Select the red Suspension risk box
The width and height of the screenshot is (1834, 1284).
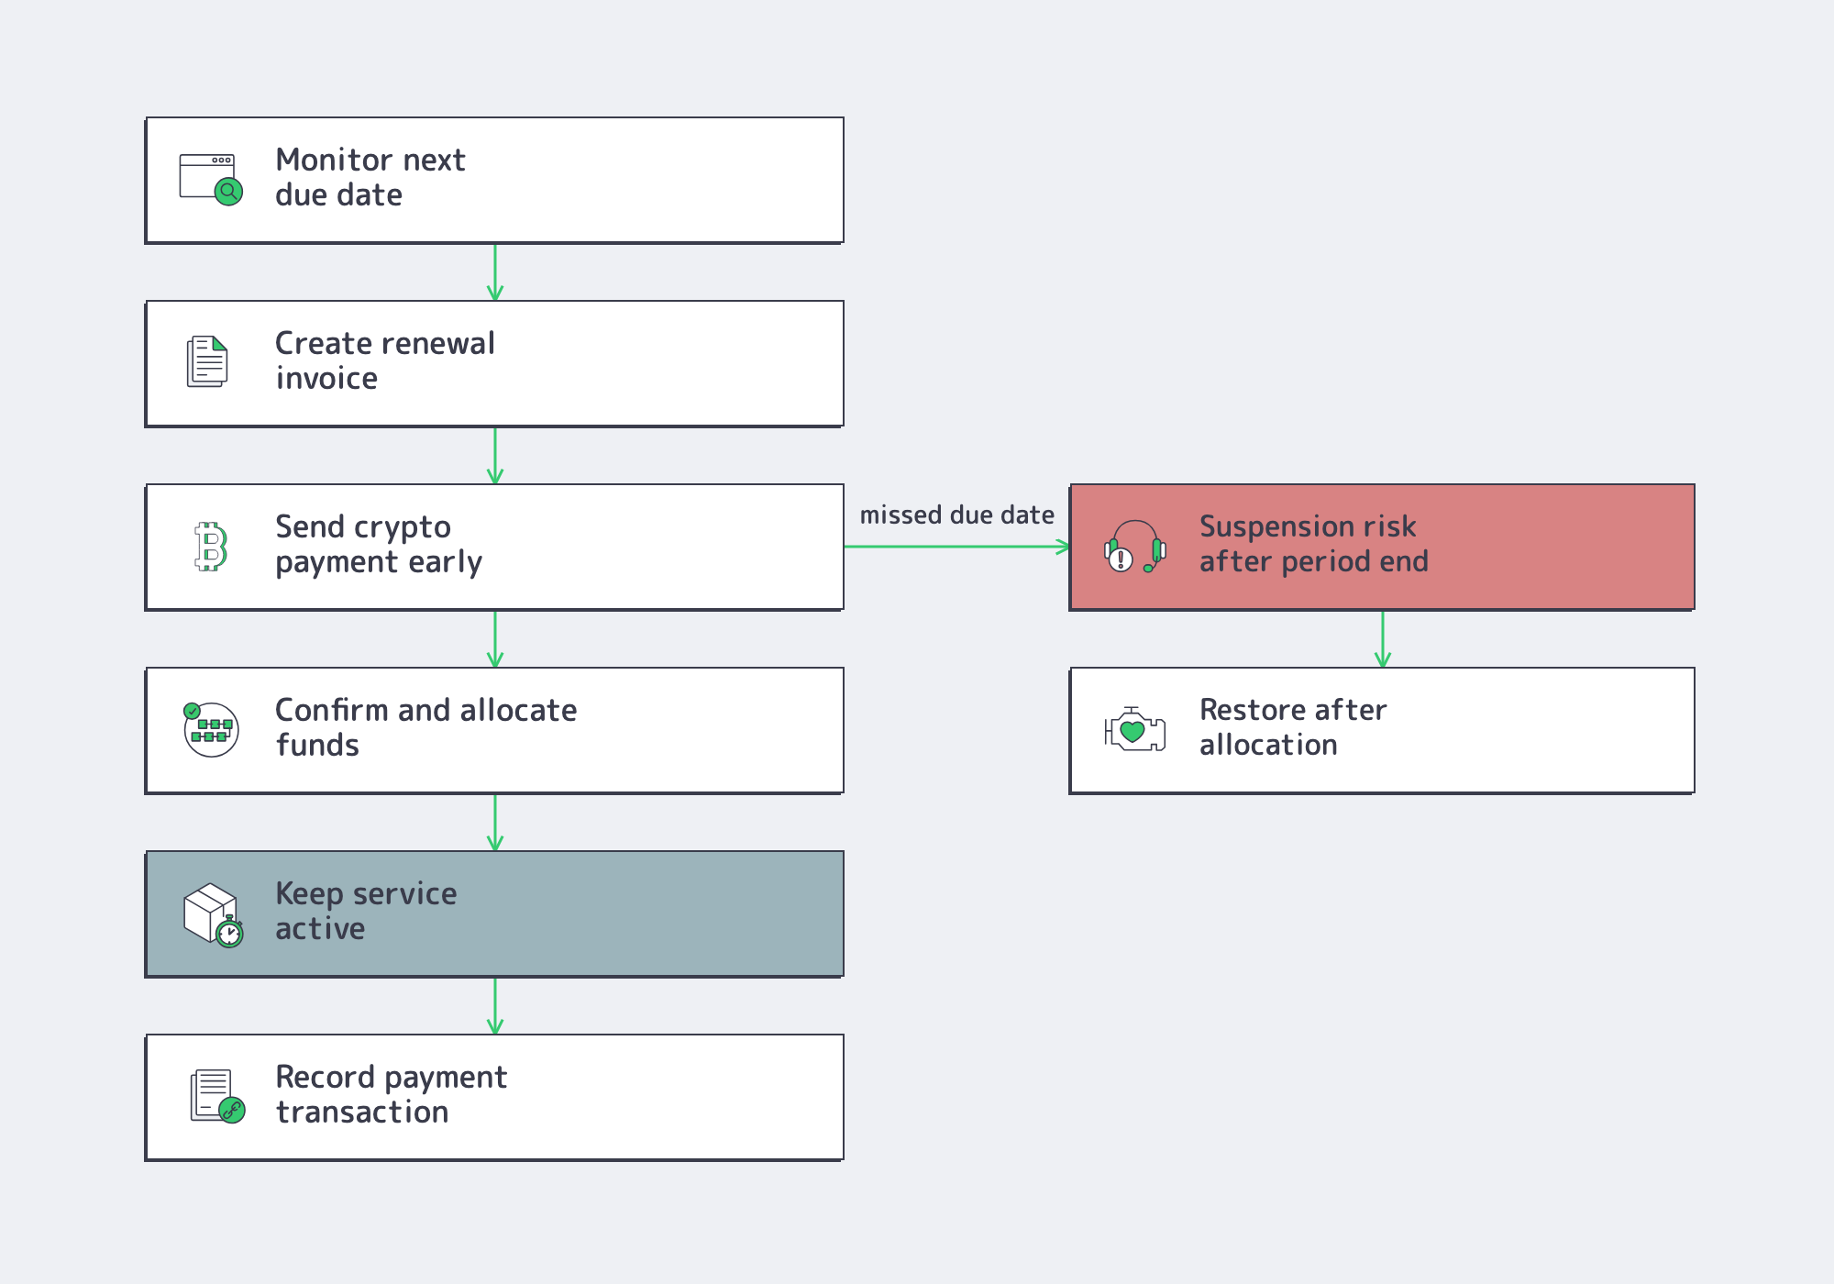(1382, 547)
